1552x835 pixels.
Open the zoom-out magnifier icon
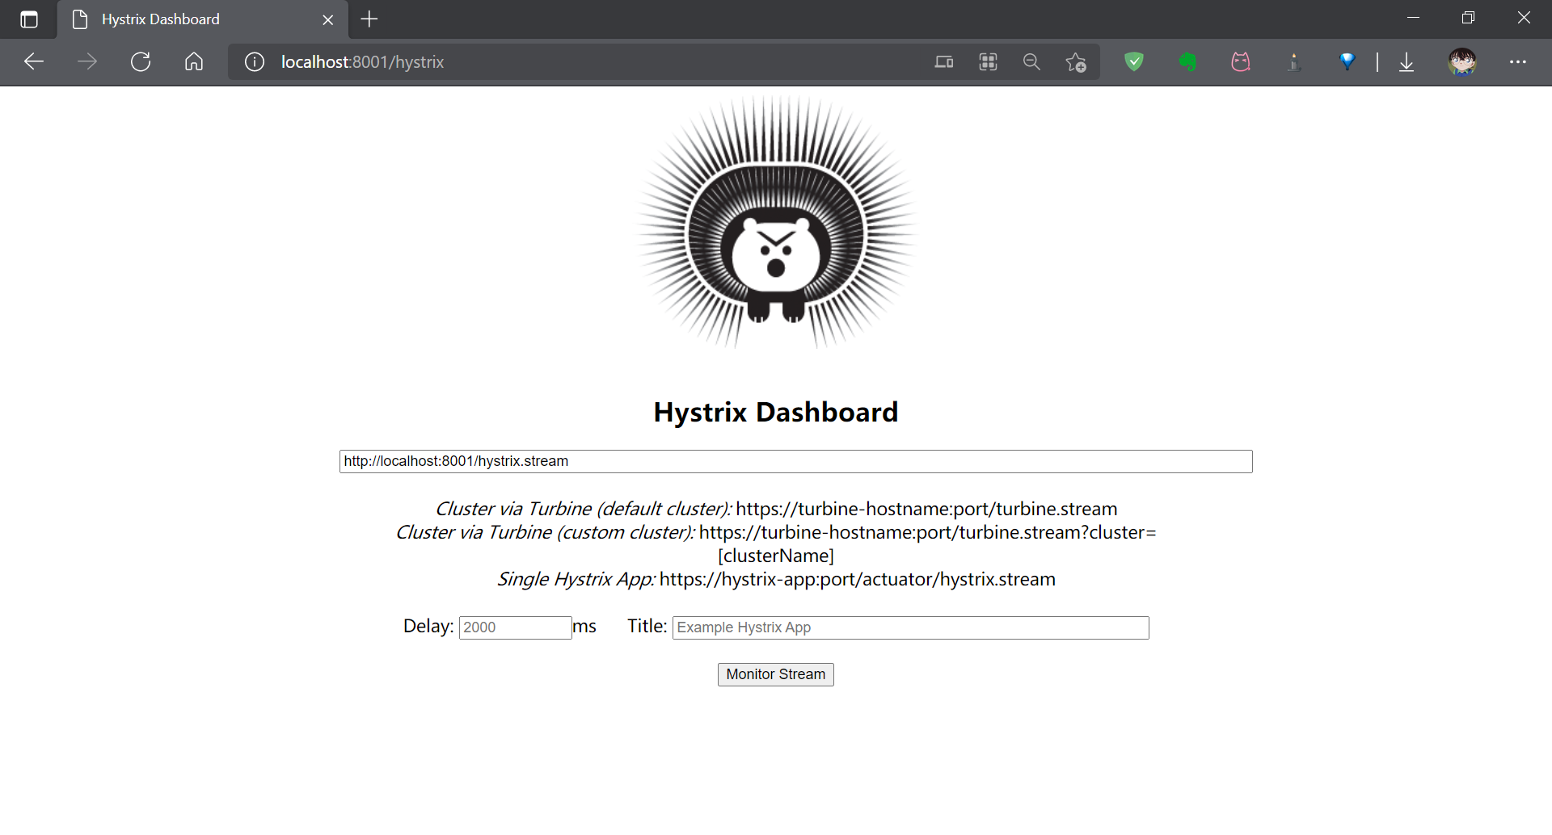click(1031, 62)
